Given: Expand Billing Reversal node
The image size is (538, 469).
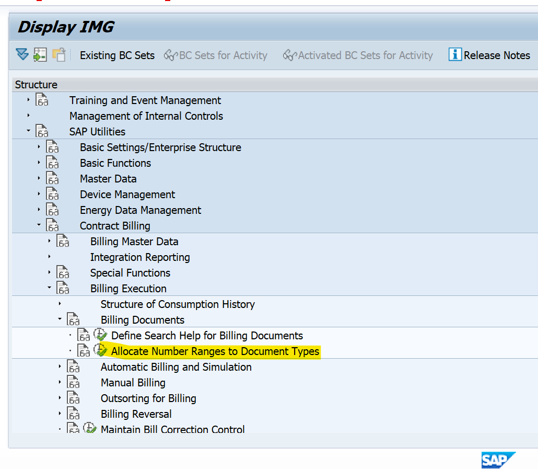Looking at the screenshot, I should click(60, 414).
